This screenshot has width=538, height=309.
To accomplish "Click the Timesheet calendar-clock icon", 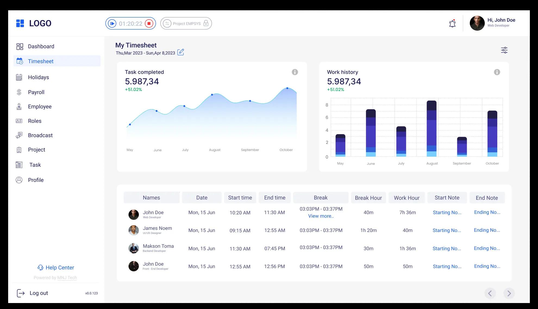I will [x=20, y=61].
